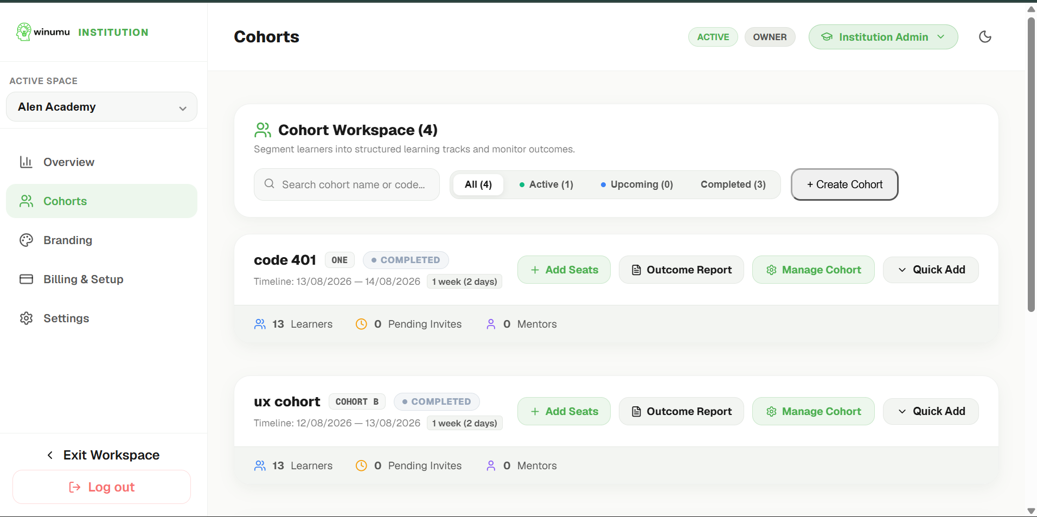Screen dimensions: 1037x517
Task: Click the learners icon in code 401 row
Action: [x=260, y=324]
